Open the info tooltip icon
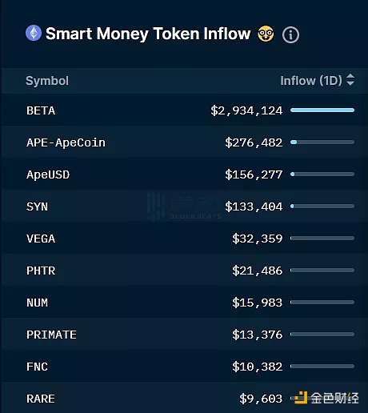The height and width of the screenshot is (413, 368). click(x=290, y=34)
